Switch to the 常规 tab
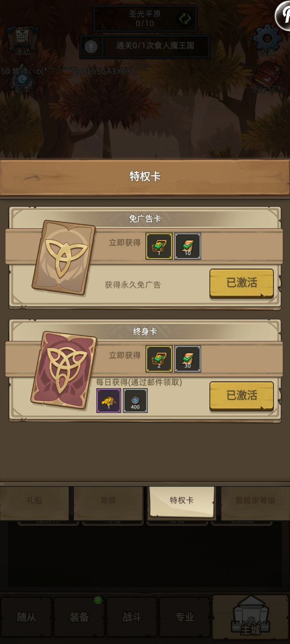The width and height of the screenshot is (290, 644). pyautogui.click(x=108, y=502)
